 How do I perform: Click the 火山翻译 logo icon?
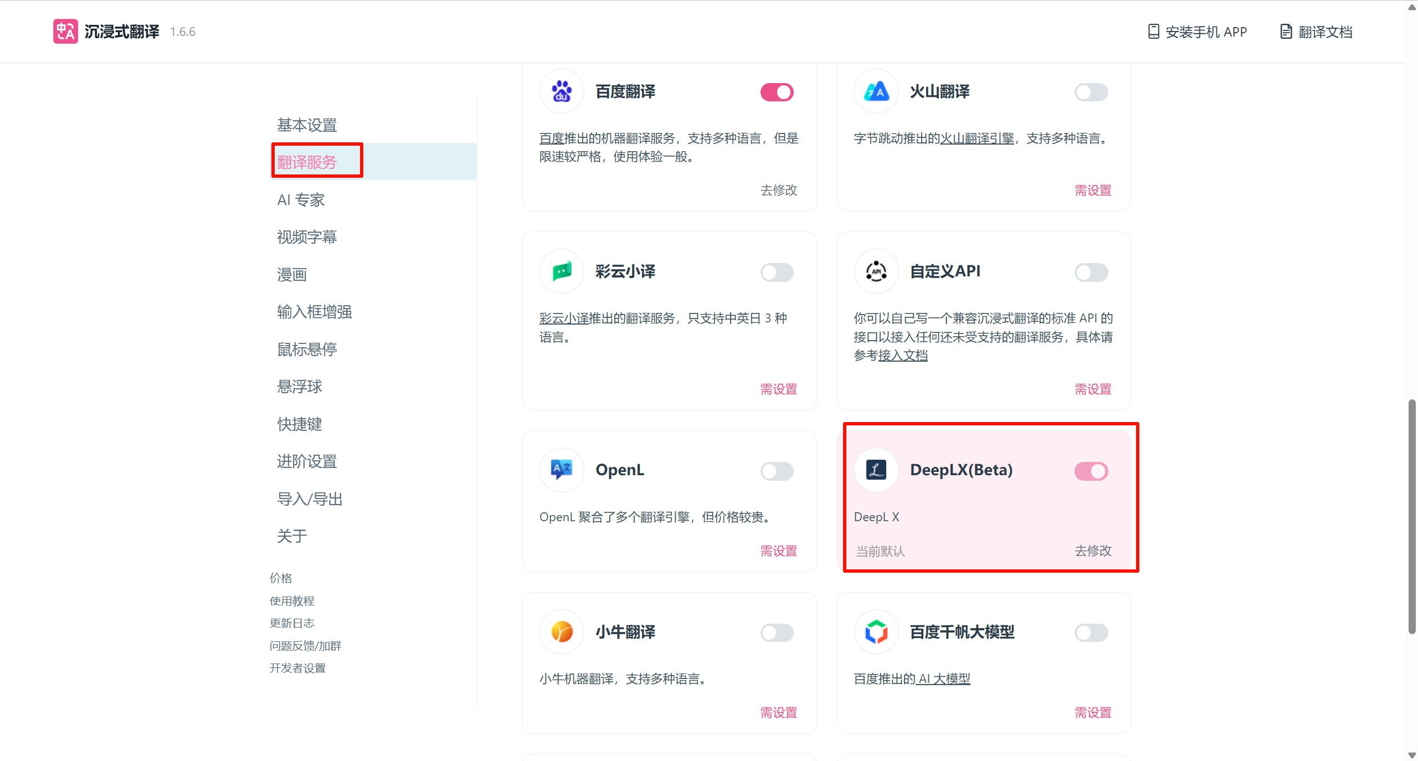[876, 91]
